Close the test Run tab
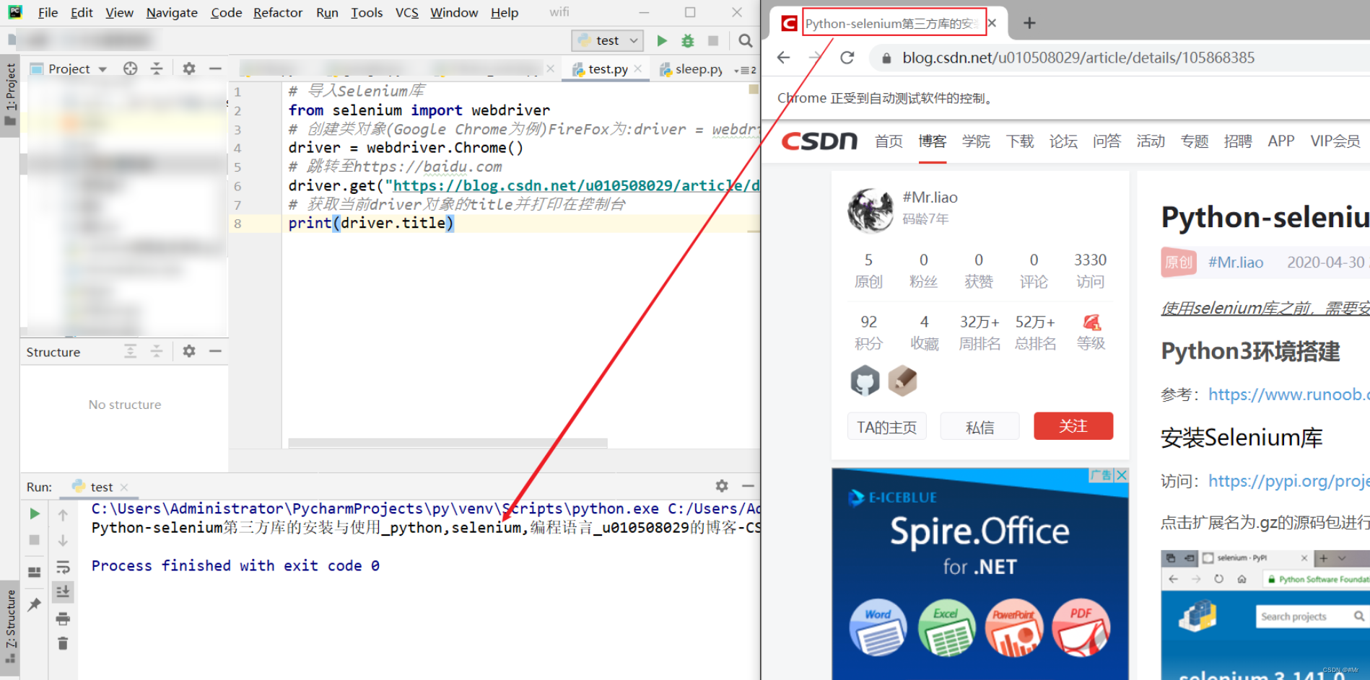The width and height of the screenshot is (1370, 680). pyautogui.click(x=124, y=487)
